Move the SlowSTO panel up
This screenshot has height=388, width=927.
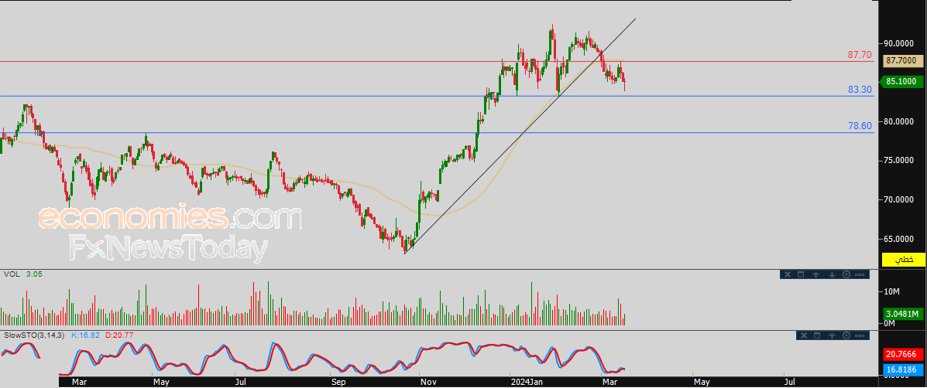[x=832, y=335]
